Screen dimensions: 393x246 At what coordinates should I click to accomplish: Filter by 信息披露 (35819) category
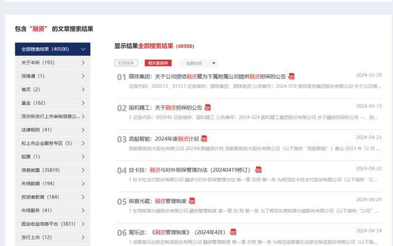[53, 170]
